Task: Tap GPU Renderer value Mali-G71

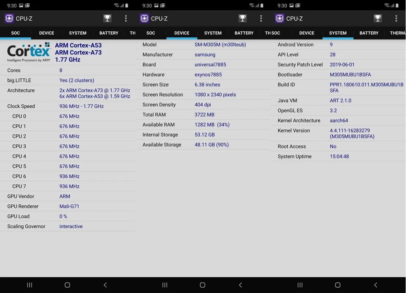Action: coord(69,206)
